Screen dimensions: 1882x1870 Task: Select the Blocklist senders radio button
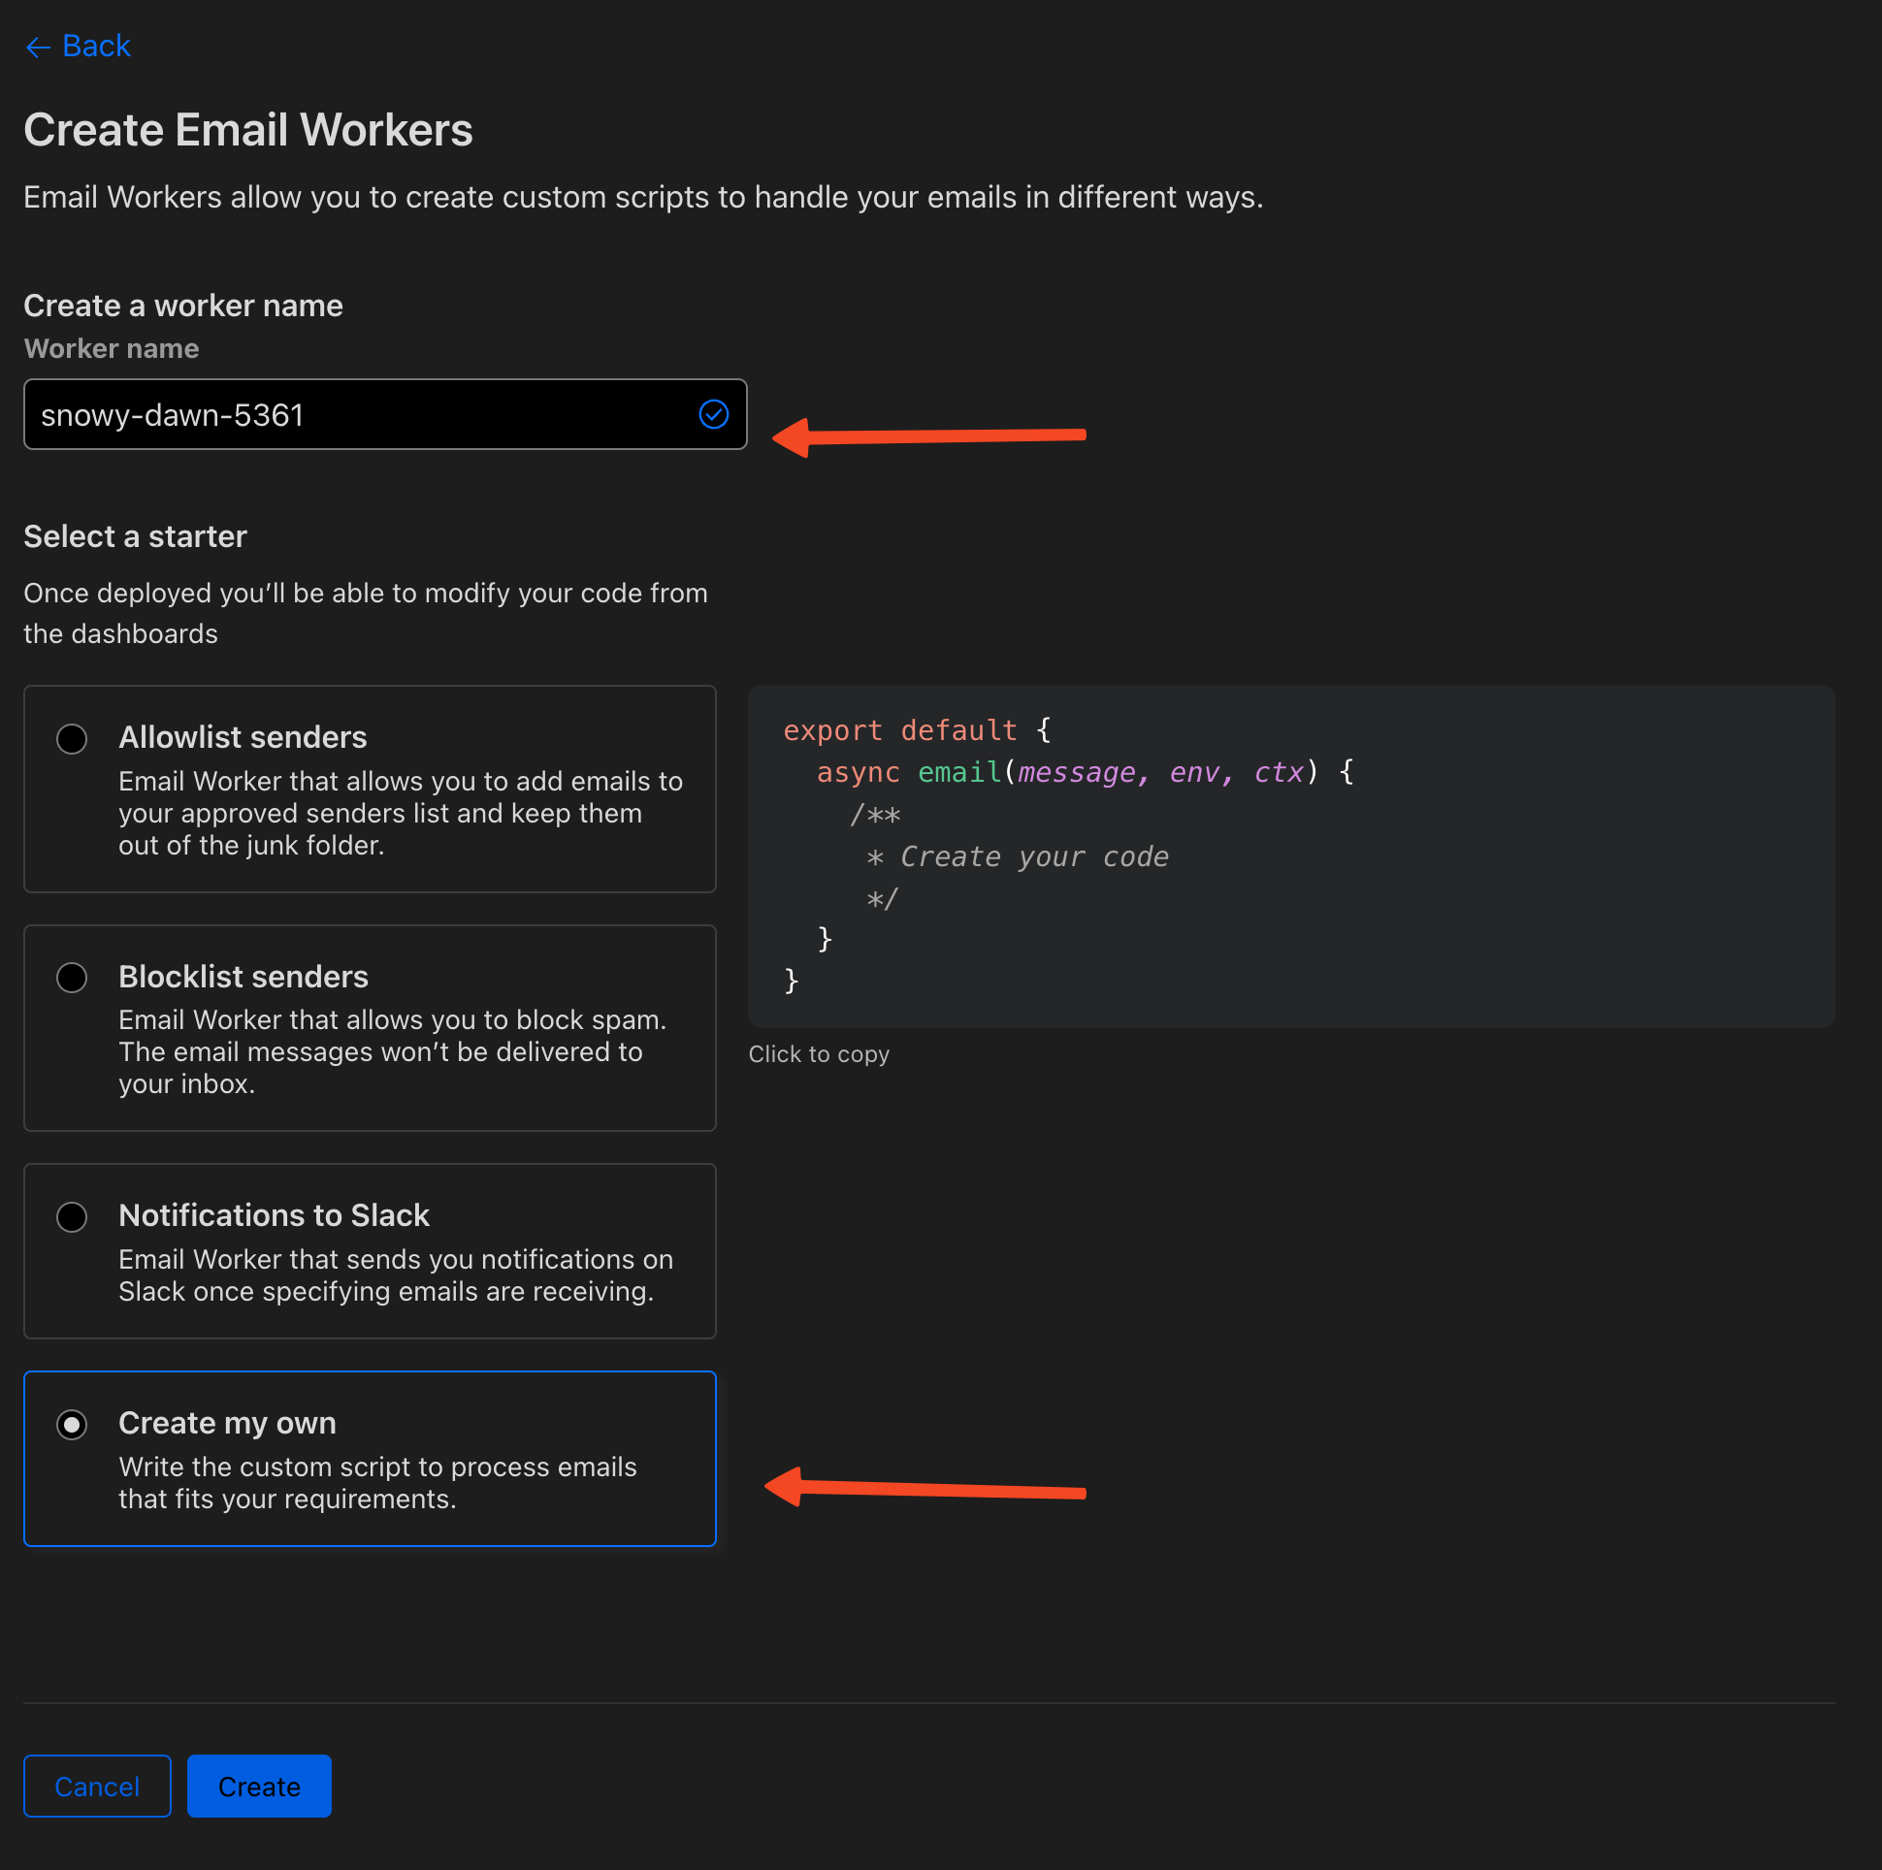(72, 978)
